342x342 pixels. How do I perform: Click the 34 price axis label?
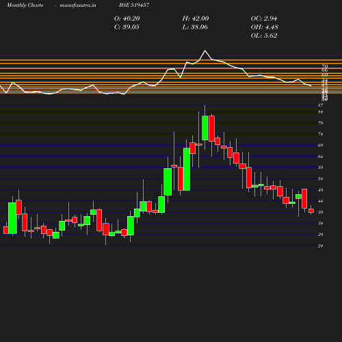pos(320,223)
